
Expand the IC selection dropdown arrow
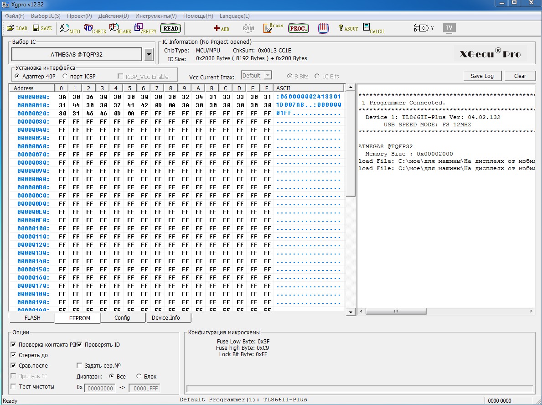point(149,55)
